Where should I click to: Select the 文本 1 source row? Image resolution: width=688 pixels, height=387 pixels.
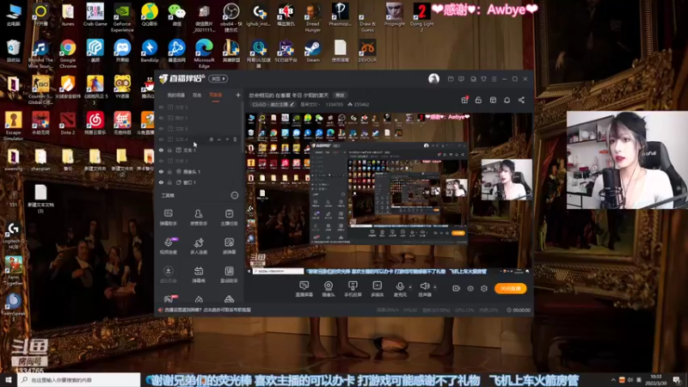[x=199, y=150]
